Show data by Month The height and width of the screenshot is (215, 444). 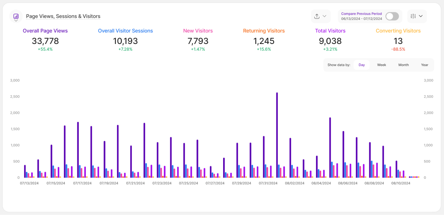click(x=403, y=65)
